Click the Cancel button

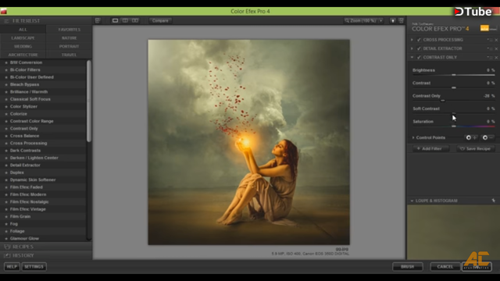tap(445, 267)
